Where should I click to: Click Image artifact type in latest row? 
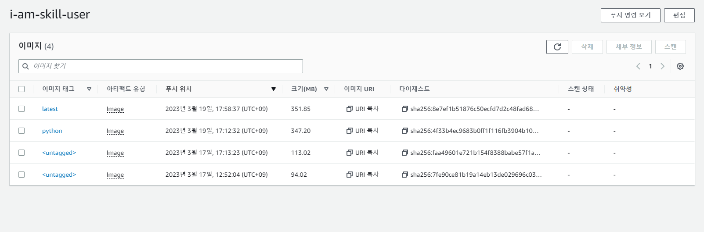pos(115,109)
